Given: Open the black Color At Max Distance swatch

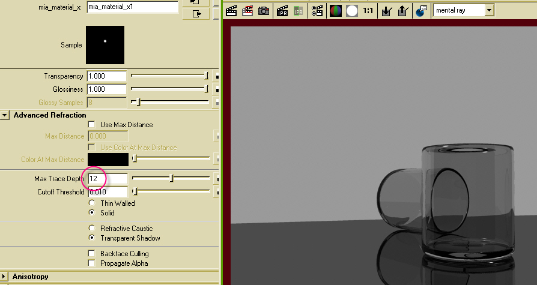Looking at the screenshot, I should tap(108, 160).
